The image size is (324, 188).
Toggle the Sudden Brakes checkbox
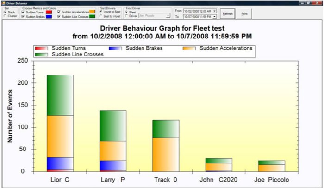[24, 16]
